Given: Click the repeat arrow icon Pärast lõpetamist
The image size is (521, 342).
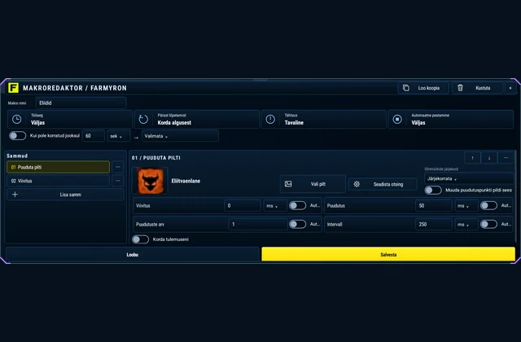Looking at the screenshot, I should click(143, 120).
